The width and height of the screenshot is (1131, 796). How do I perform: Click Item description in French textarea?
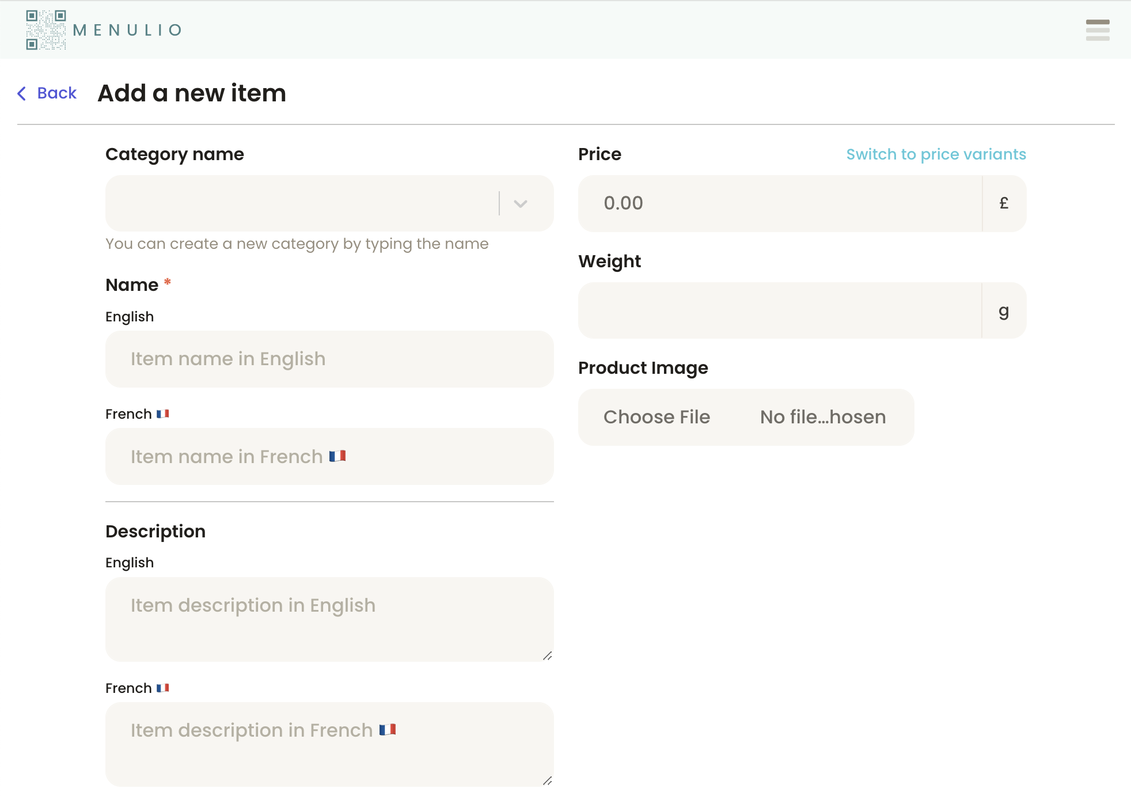[x=329, y=744]
